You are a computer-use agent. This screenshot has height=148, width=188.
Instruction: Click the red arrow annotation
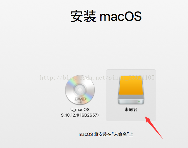pos(154,127)
